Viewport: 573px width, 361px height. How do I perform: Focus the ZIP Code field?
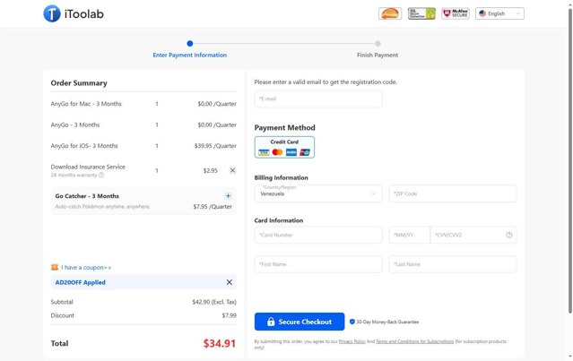click(453, 193)
